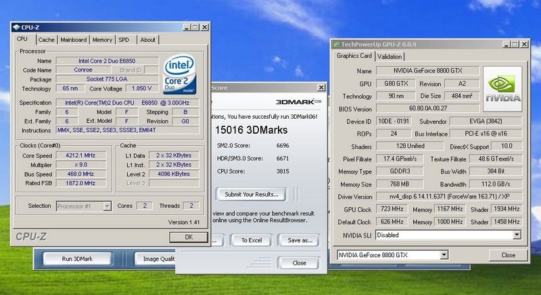The image size is (541, 295).
Task: Click OK button in CPU-Z window
Action: point(189,237)
